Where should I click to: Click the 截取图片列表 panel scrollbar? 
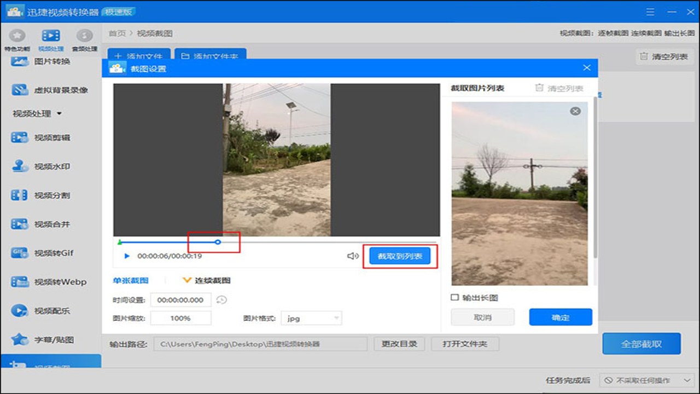pyautogui.click(x=595, y=178)
